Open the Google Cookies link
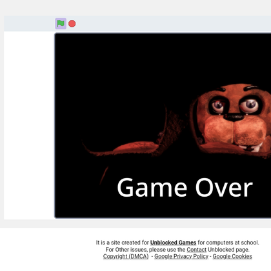Screen dimensions: 271x271 coord(232,257)
